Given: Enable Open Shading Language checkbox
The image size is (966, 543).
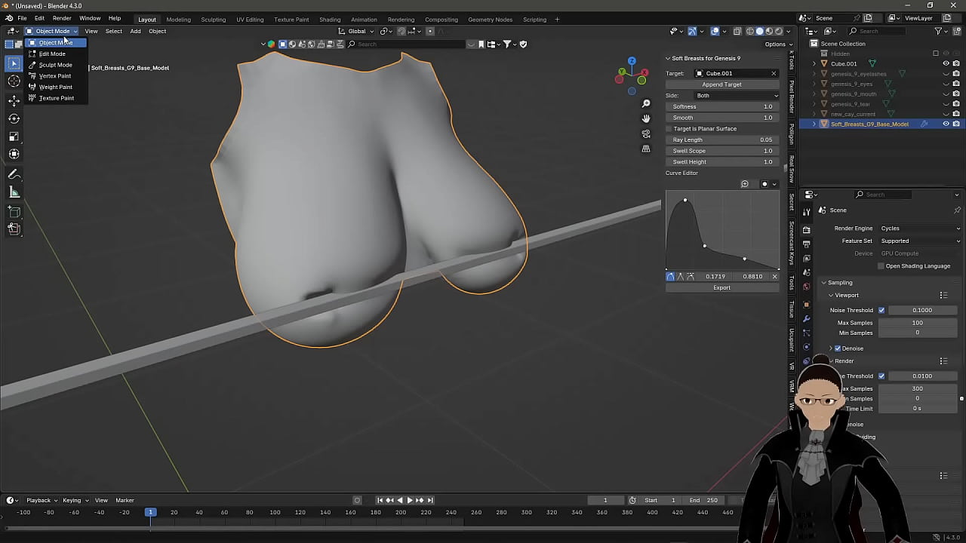Looking at the screenshot, I should (x=881, y=266).
